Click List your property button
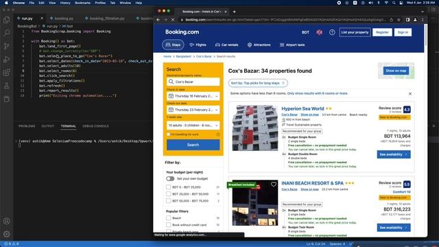Viewport: 439px width, 247px height. click(x=355, y=32)
